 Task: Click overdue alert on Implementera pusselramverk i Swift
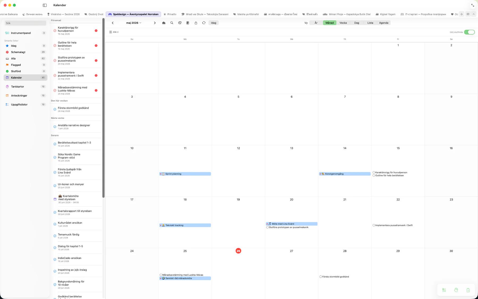click(x=96, y=75)
